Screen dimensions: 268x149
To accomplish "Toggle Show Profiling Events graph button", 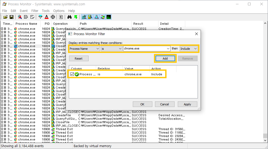I will pyautogui.click(x=109, y=17).
